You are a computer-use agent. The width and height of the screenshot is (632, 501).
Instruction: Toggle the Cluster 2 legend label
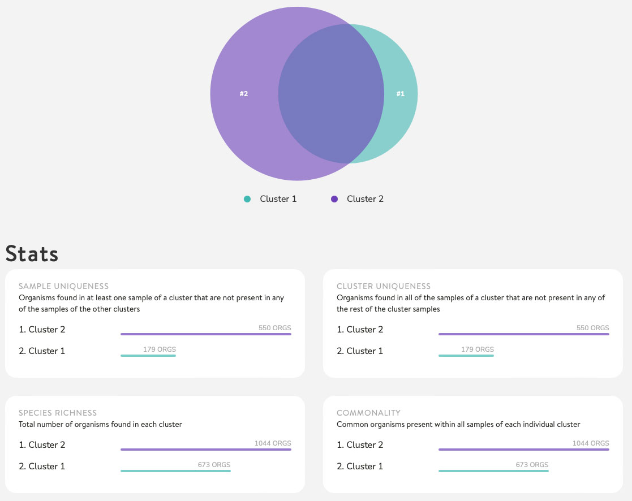(x=365, y=199)
